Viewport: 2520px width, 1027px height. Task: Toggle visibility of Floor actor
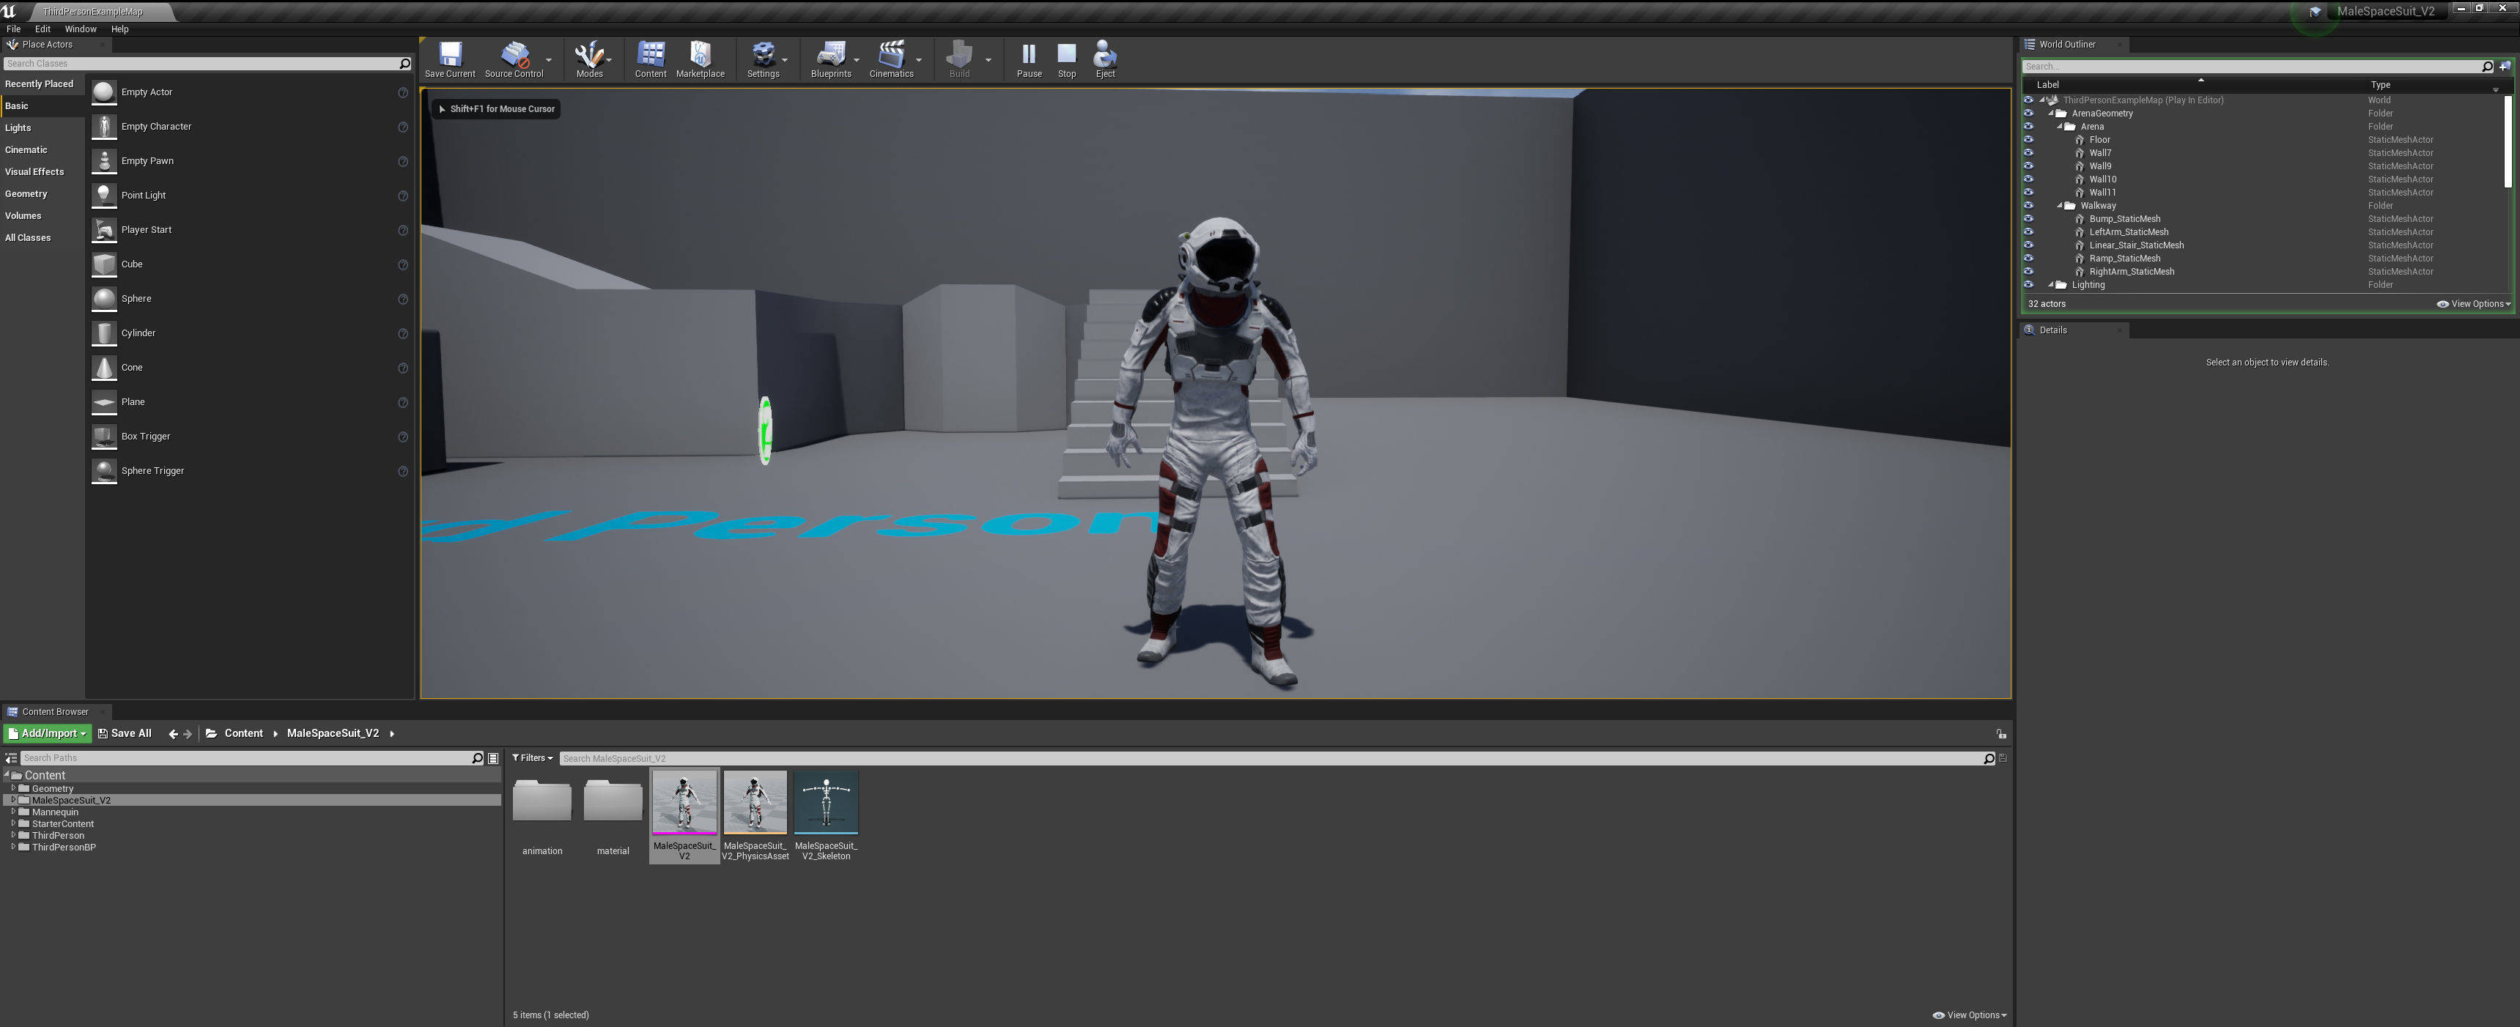point(2028,140)
